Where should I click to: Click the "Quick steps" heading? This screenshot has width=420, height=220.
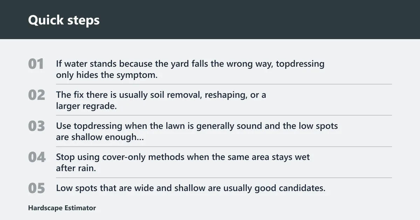pos(64,20)
